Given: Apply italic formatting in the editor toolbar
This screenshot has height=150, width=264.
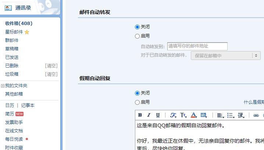Looking at the screenshot, I should [x=149, y=115].
